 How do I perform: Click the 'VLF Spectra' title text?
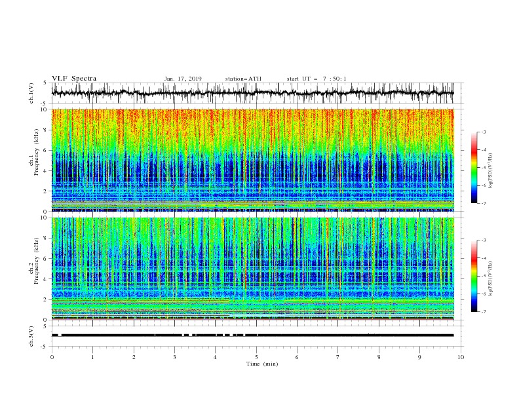point(74,79)
